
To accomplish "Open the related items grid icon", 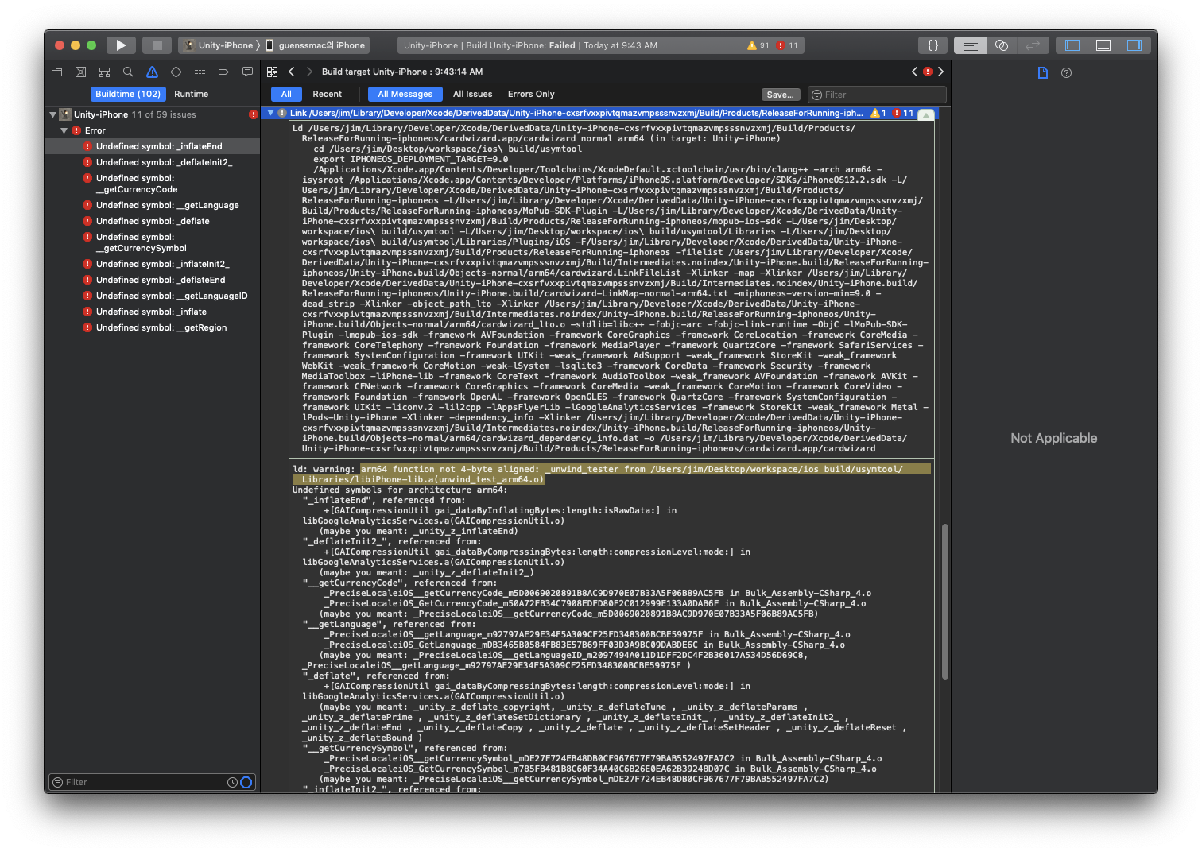I will tap(272, 72).
